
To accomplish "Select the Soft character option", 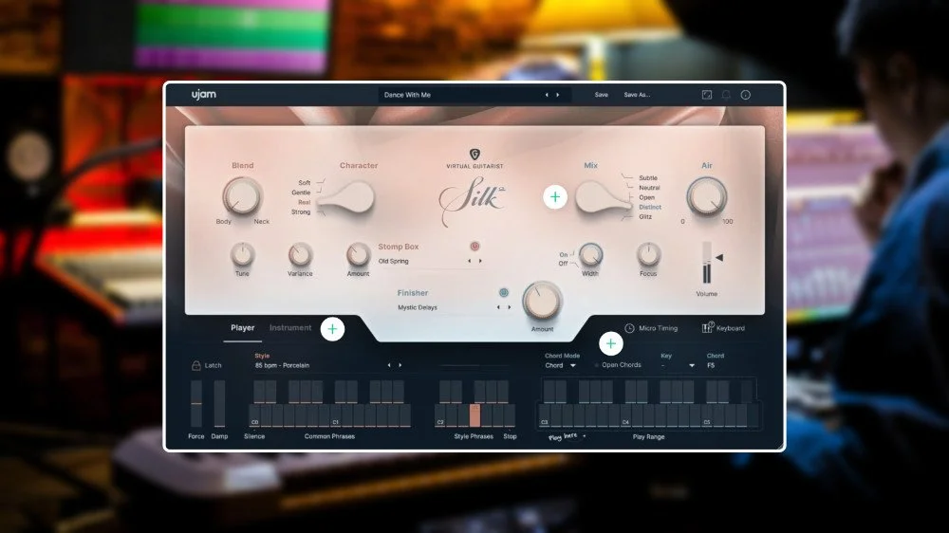I will click(x=304, y=183).
